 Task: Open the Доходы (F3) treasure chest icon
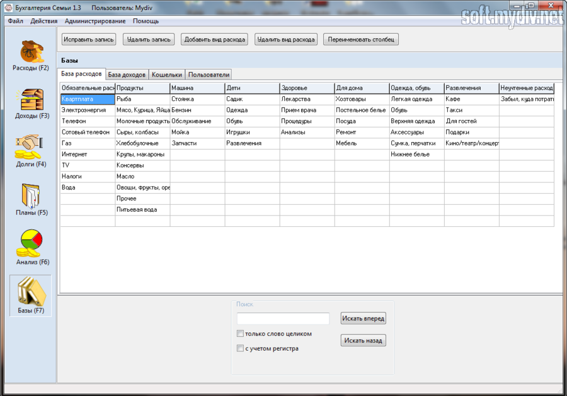coord(31,99)
